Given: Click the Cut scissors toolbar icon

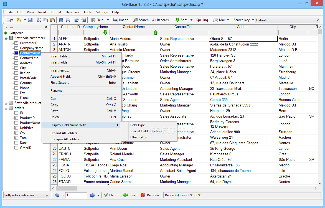Looking at the screenshot, I should pyautogui.click(x=39, y=20).
